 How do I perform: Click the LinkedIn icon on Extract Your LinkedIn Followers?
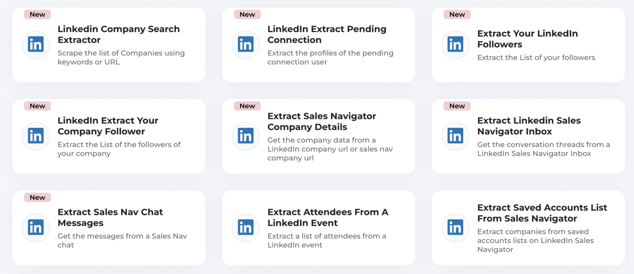pos(455,44)
